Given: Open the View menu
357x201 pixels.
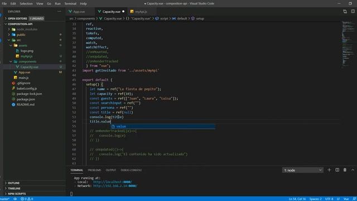Looking at the screenshot, I should (40, 3).
